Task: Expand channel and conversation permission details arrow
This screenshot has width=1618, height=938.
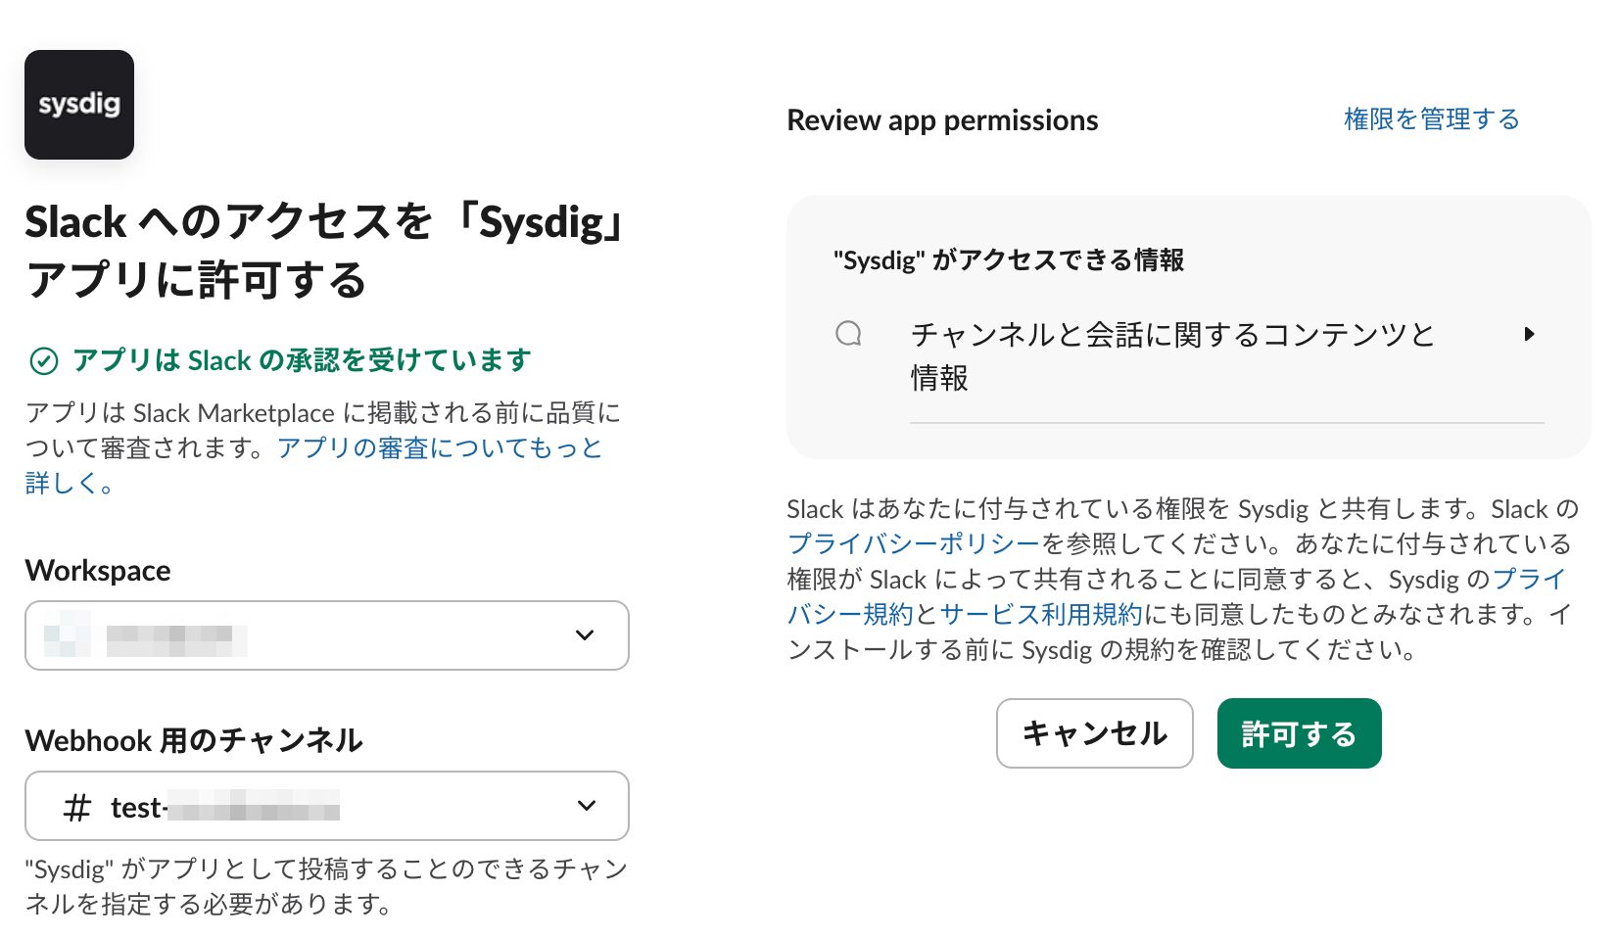Action: (1529, 335)
